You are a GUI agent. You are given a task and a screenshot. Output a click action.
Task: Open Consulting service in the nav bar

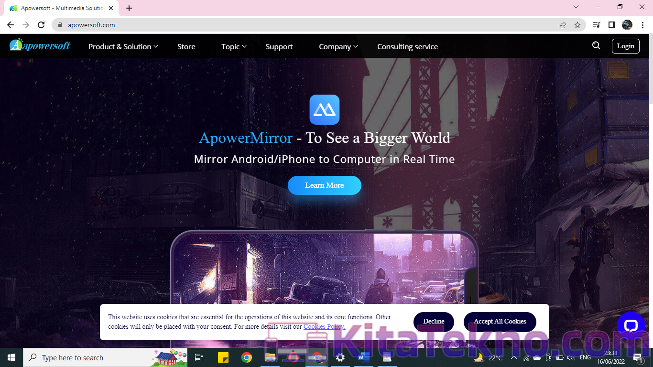(x=408, y=46)
